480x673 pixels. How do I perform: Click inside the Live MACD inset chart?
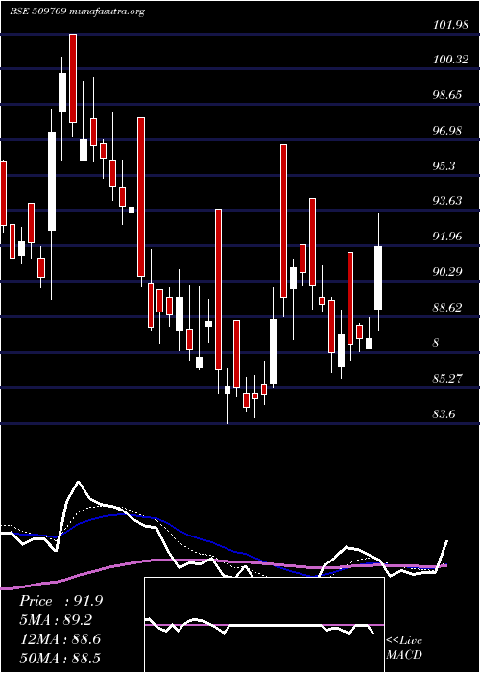[x=264, y=625]
